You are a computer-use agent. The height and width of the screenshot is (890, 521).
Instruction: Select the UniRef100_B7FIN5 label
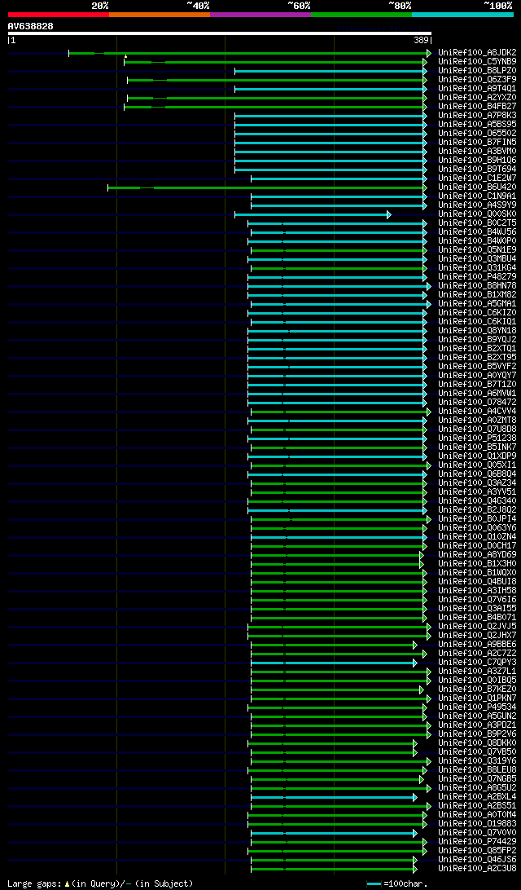[477, 142]
